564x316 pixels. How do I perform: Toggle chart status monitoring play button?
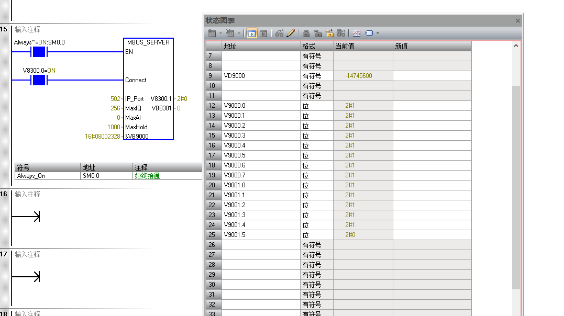(252, 33)
